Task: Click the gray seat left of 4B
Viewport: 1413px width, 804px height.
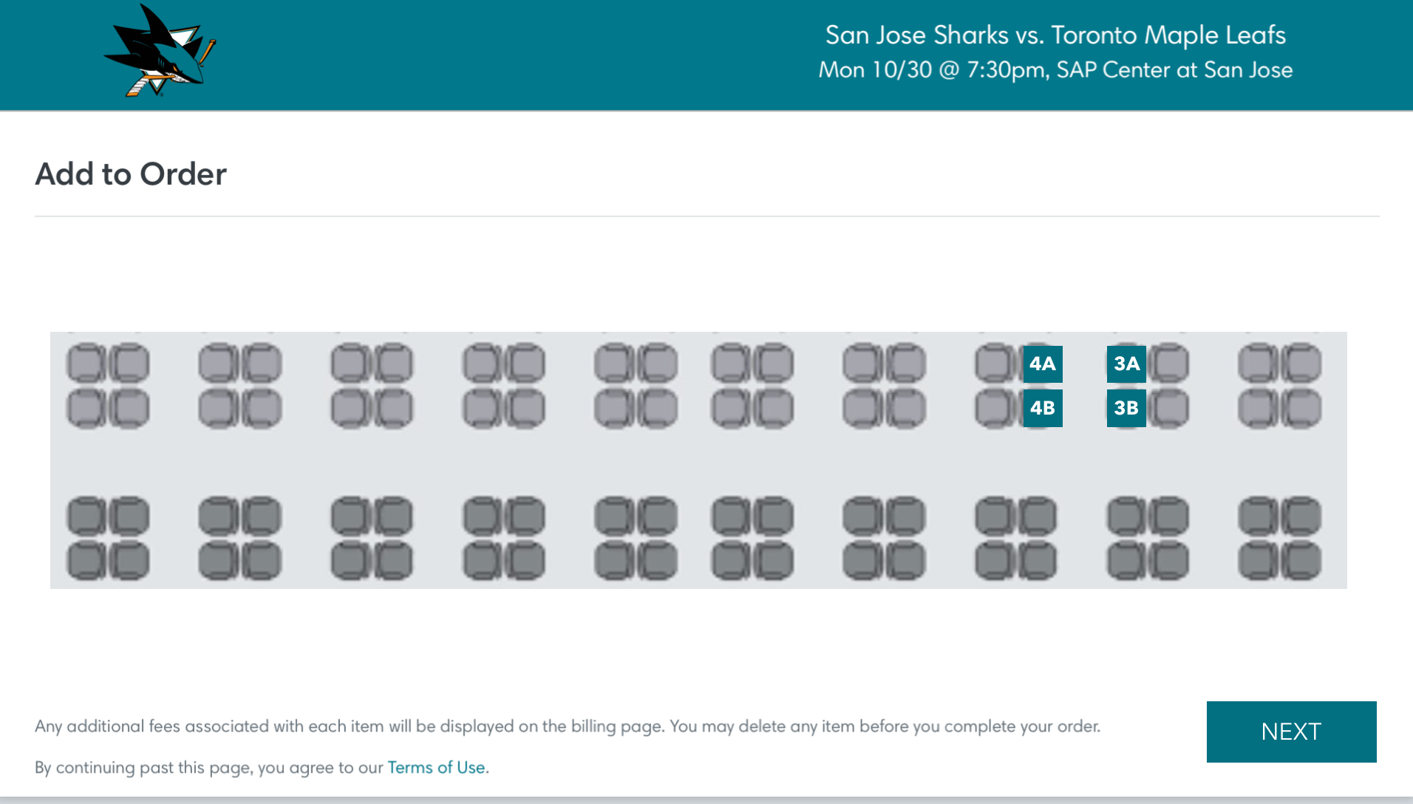Action: pos(995,408)
